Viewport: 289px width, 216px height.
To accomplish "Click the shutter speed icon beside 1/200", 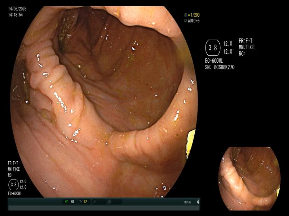I will 185,15.
